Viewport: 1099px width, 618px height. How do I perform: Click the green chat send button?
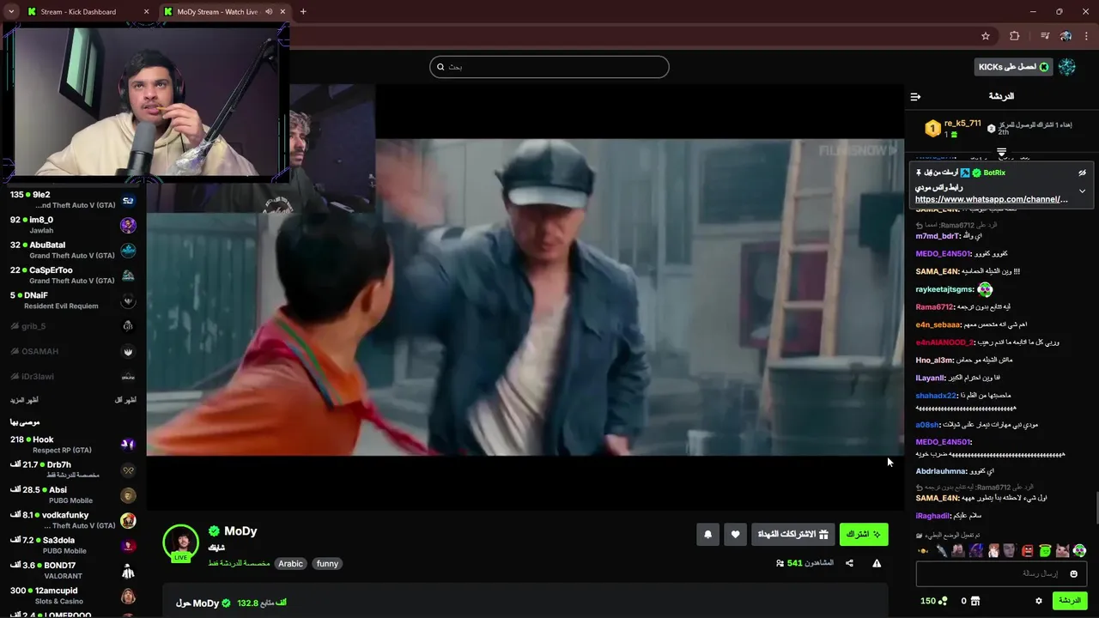[1070, 601]
